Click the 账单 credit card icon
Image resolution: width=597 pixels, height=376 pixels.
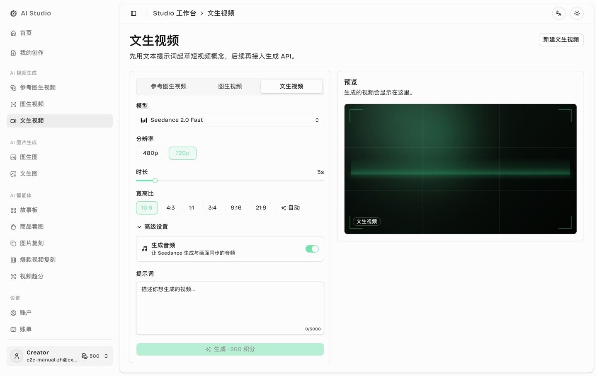tap(13, 330)
